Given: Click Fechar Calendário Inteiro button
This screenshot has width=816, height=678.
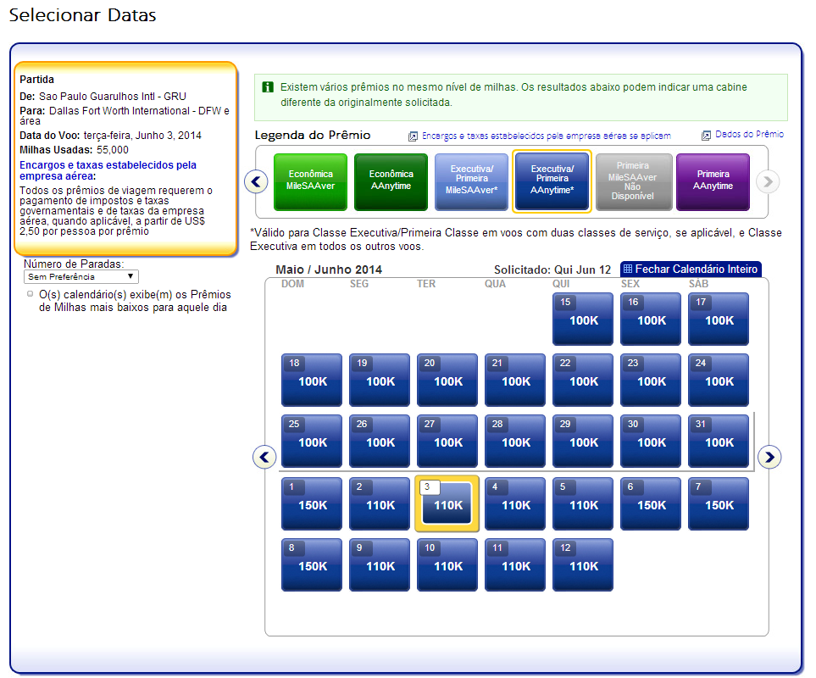Looking at the screenshot, I should (691, 269).
